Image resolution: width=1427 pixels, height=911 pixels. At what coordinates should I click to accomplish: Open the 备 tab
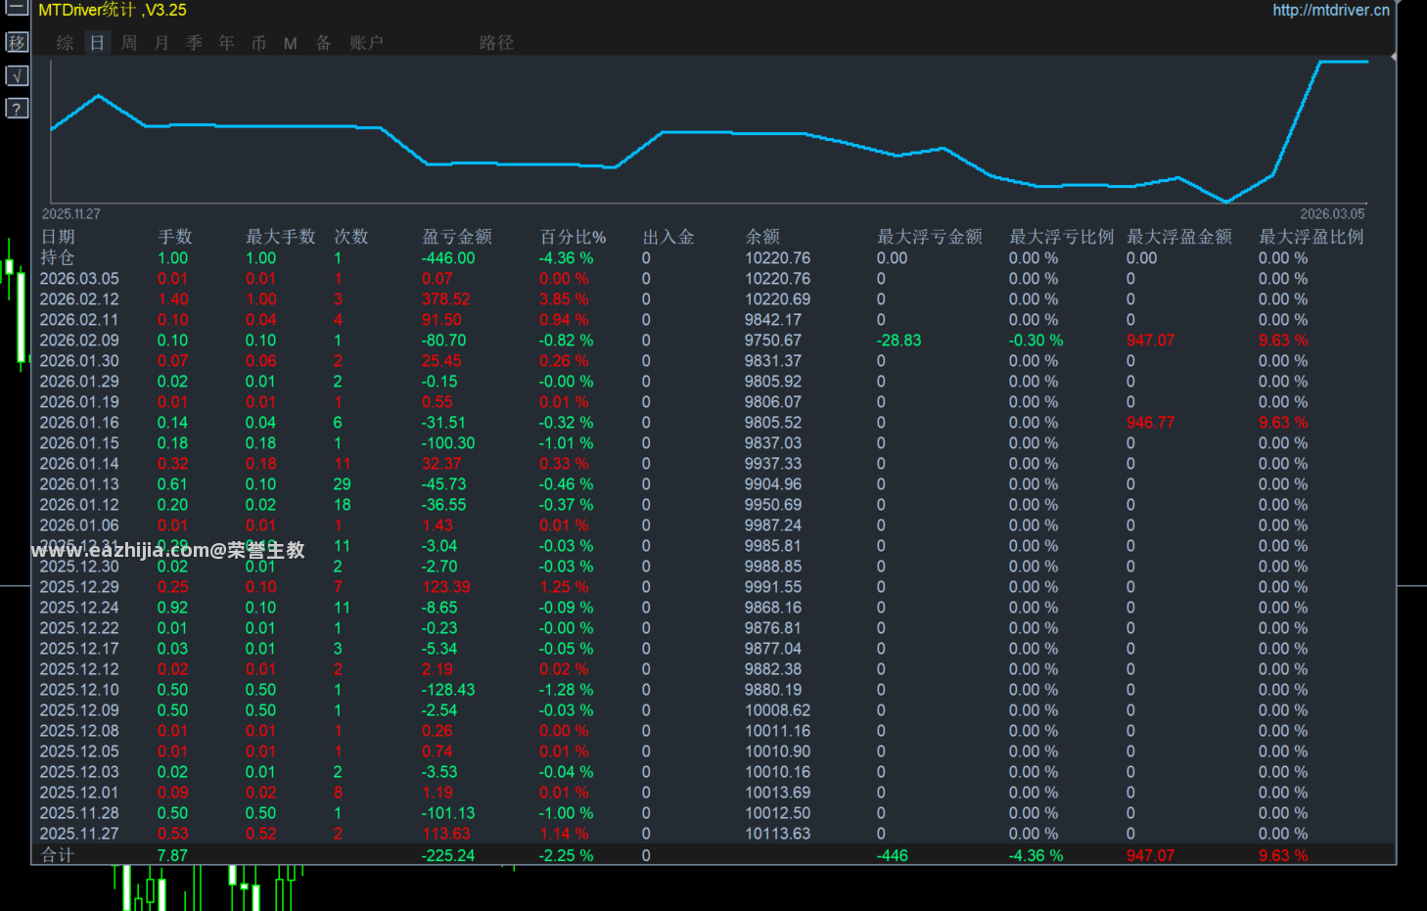(x=323, y=43)
